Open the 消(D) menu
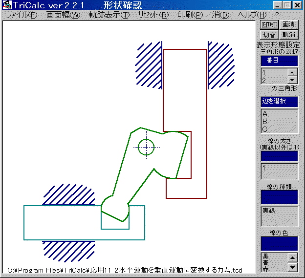This screenshot has width=305, height=278. (220, 15)
